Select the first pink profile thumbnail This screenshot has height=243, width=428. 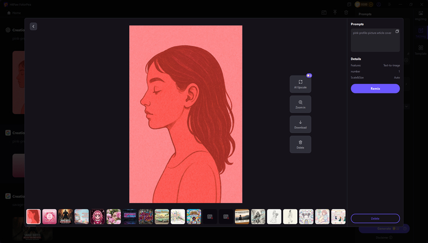pyautogui.click(x=34, y=217)
